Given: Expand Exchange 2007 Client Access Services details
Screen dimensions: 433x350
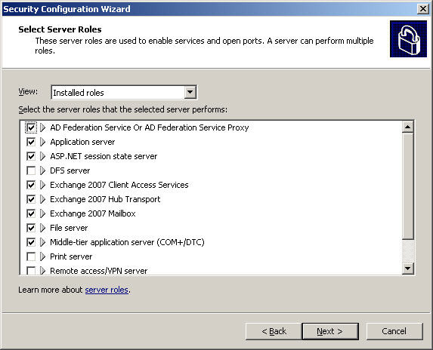Looking at the screenshot, I should (x=42, y=185).
